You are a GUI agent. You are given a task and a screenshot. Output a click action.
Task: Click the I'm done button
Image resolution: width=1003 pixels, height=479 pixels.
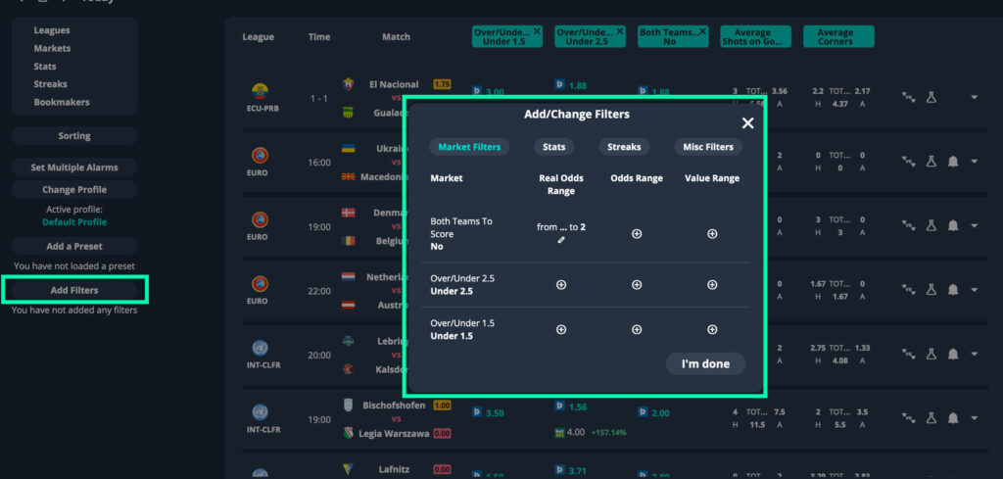(x=705, y=363)
